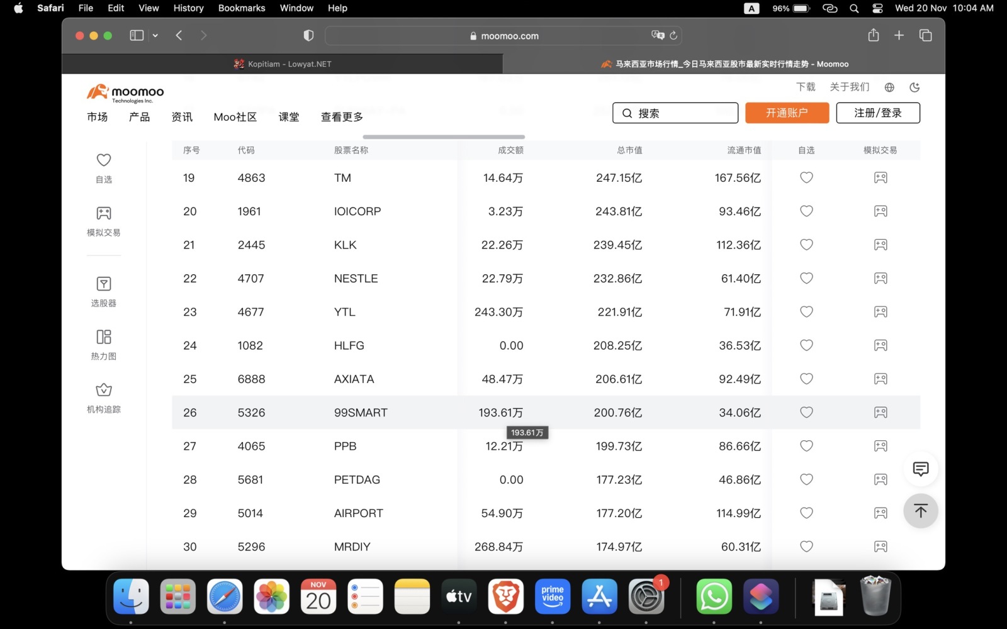Image resolution: width=1007 pixels, height=629 pixels.
Task: Expand Safari sidebar dropdown chevron
Action: click(x=155, y=36)
